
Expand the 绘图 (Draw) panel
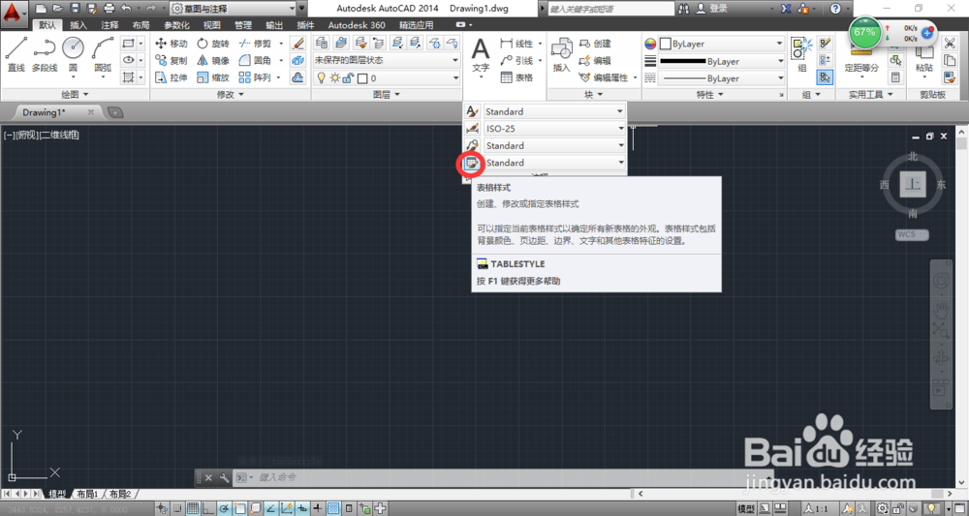point(75,95)
